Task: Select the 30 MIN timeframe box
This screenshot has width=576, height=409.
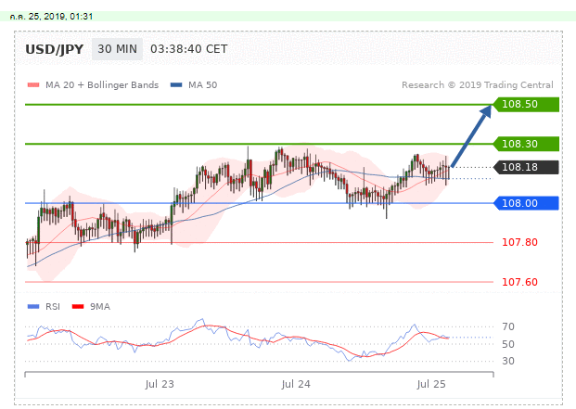Action: (x=117, y=49)
